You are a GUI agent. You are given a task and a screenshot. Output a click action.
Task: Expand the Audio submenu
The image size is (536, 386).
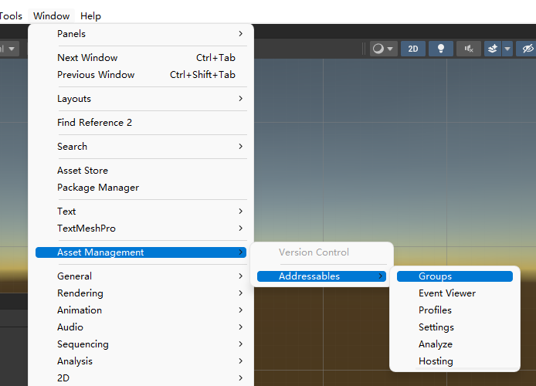141,327
